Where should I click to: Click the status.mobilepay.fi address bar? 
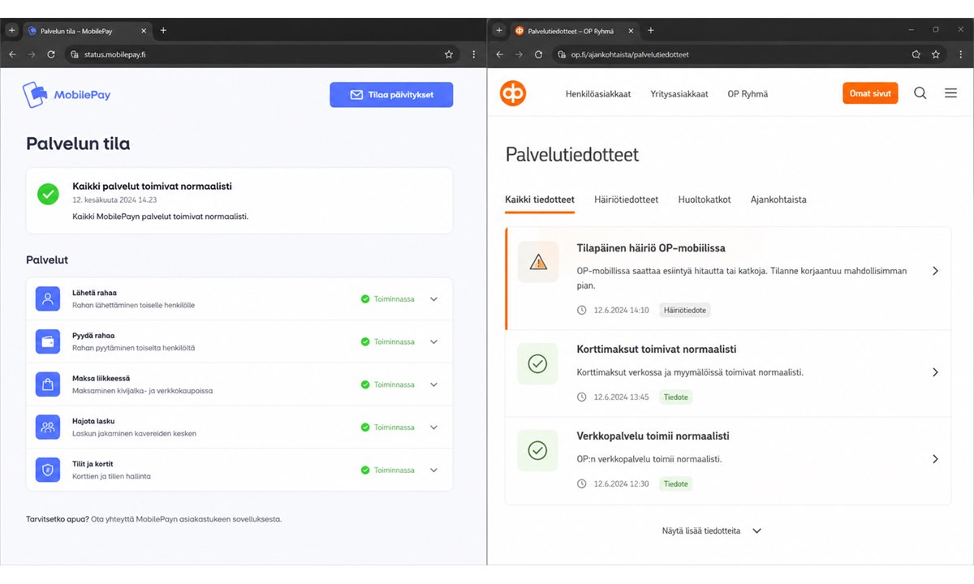coord(261,54)
